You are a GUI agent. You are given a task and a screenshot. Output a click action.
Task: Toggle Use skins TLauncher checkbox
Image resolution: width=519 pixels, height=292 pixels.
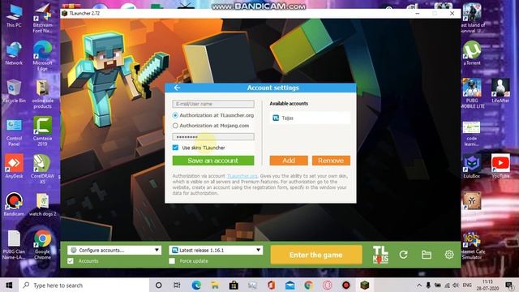pos(175,148)
